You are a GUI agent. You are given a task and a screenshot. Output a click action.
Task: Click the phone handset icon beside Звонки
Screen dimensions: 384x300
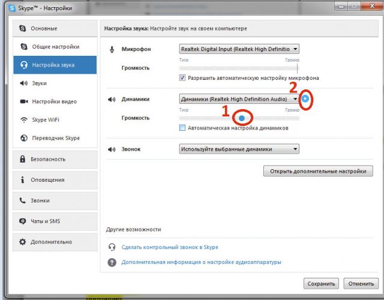pyautogui.click(x=22, y=200)
